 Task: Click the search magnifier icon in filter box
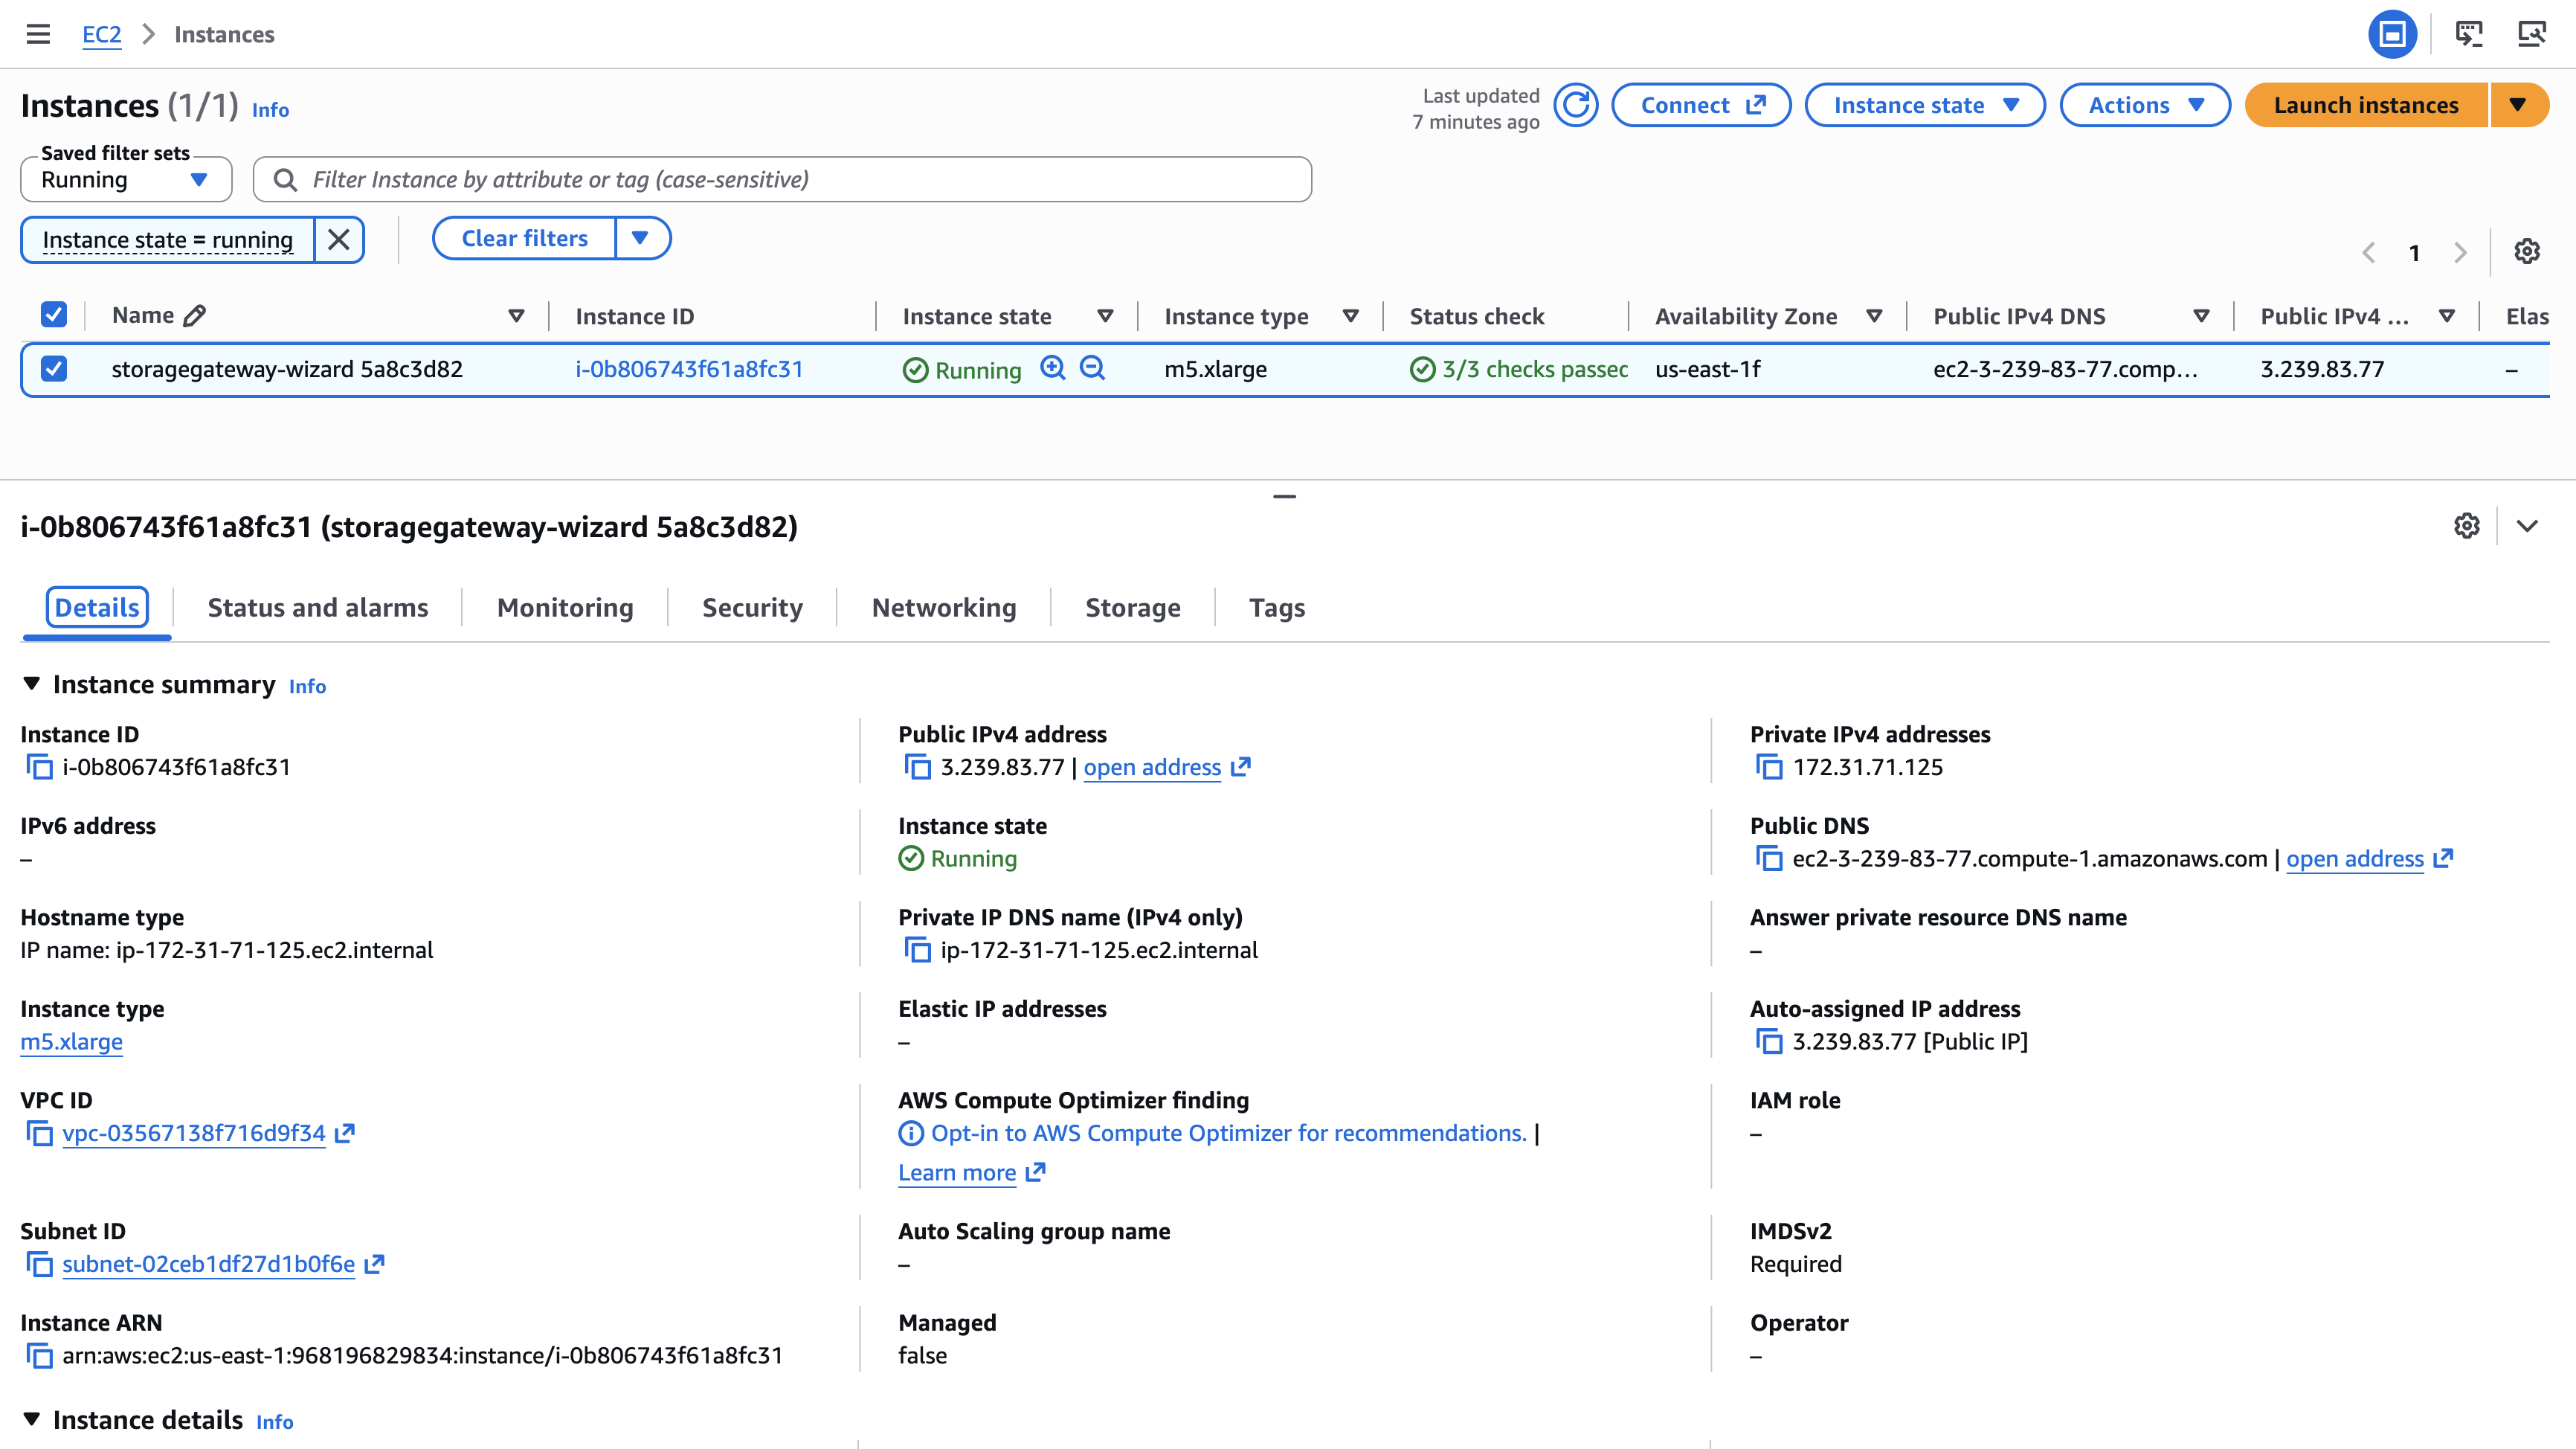pos(285,180)
